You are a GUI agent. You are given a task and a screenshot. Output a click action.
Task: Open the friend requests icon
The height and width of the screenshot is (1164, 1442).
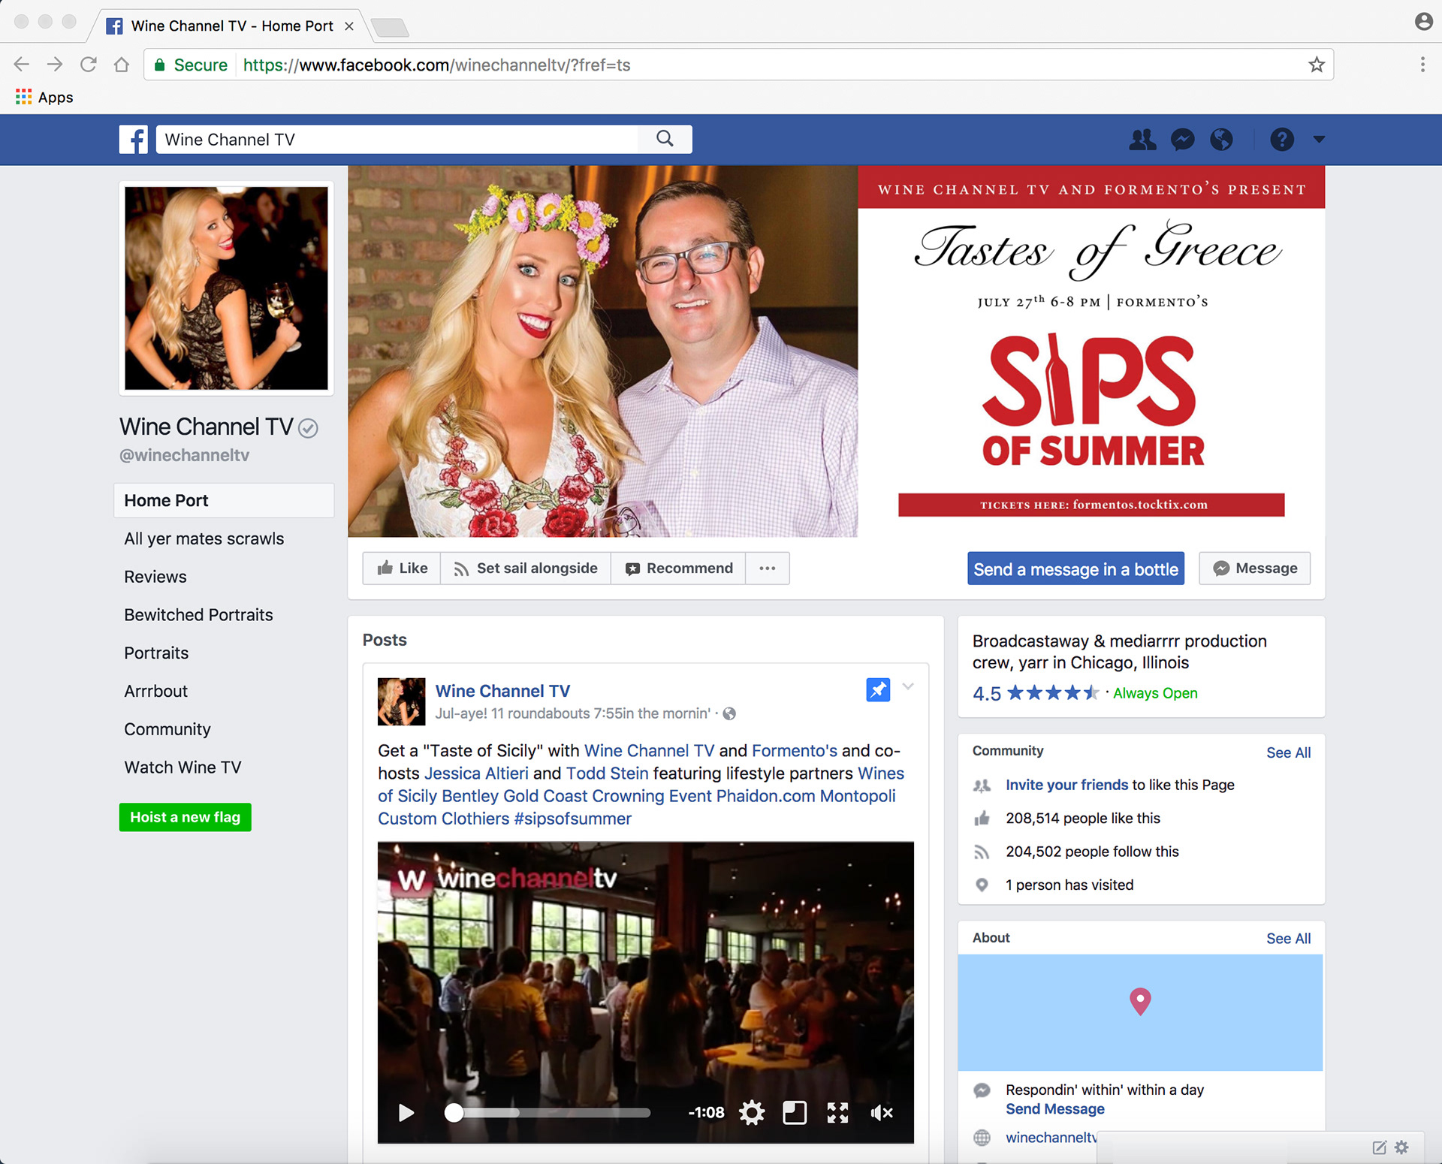pyautogui.click(x=1142, y=140)
